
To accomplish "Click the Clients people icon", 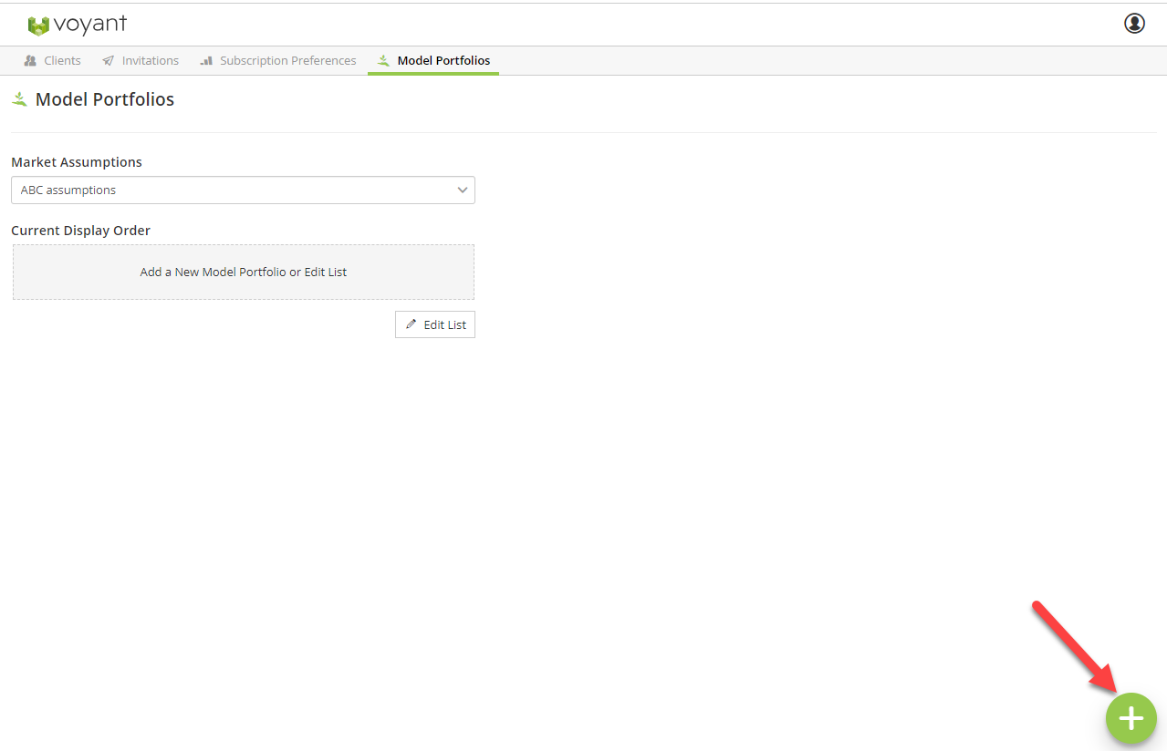I will click(30, 61).
